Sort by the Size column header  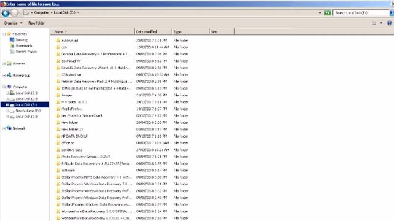pos(222,31)
